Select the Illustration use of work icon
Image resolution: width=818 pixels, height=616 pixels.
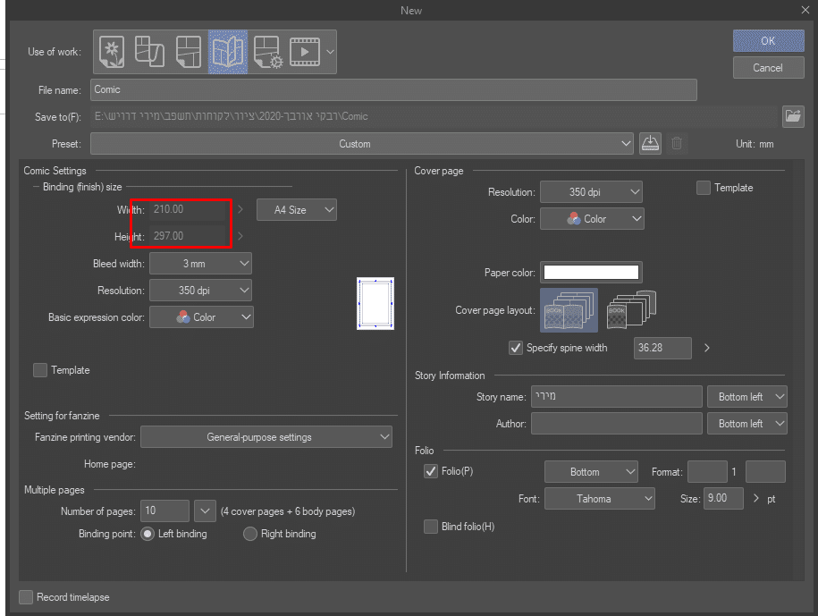pyautogui.click(x=111, y=52)
